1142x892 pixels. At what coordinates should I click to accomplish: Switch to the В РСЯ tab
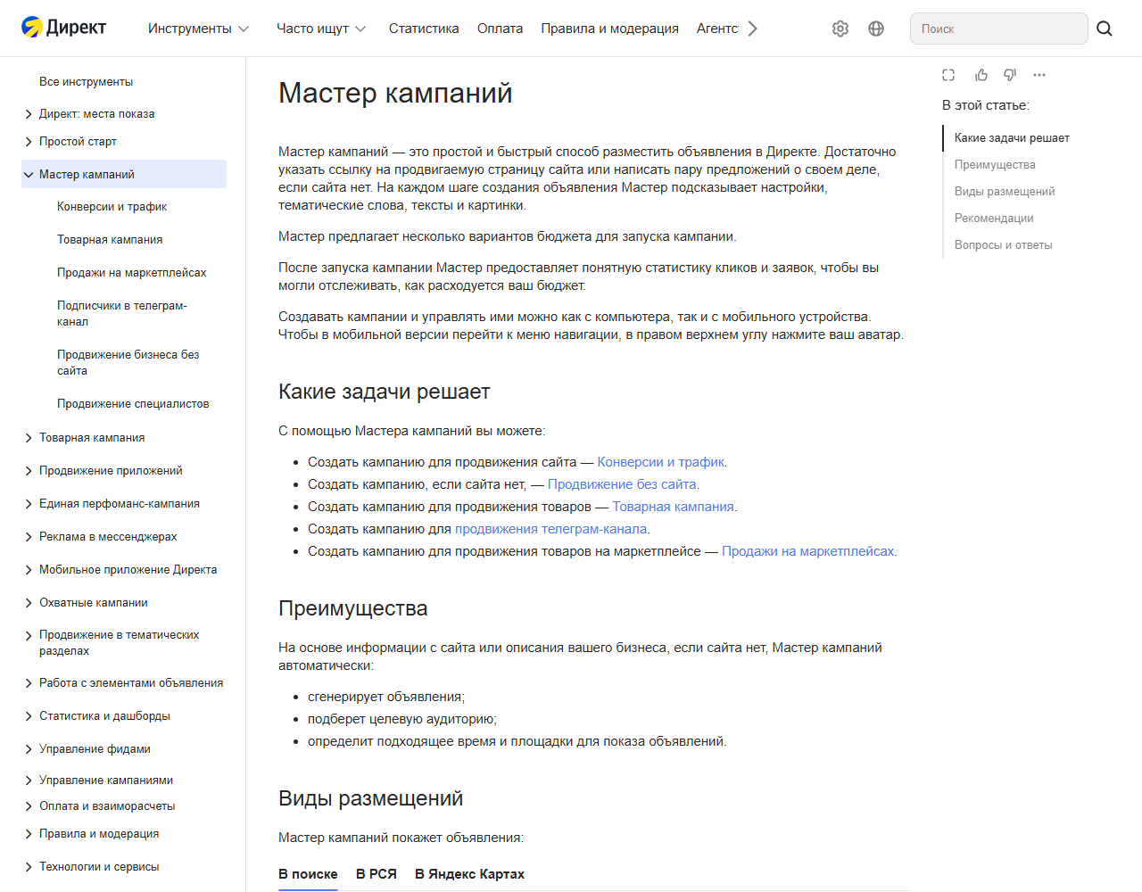click(x=376, y=874)
